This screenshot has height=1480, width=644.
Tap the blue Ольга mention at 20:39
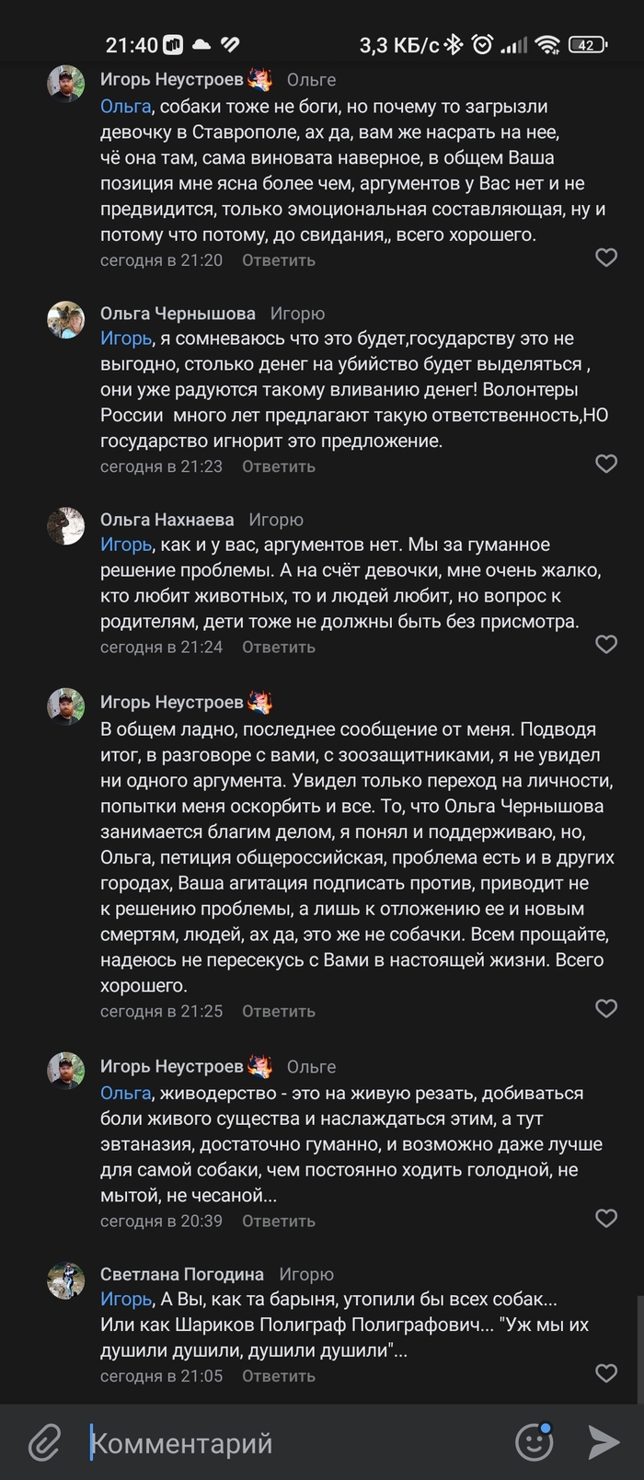point(125,1093)
